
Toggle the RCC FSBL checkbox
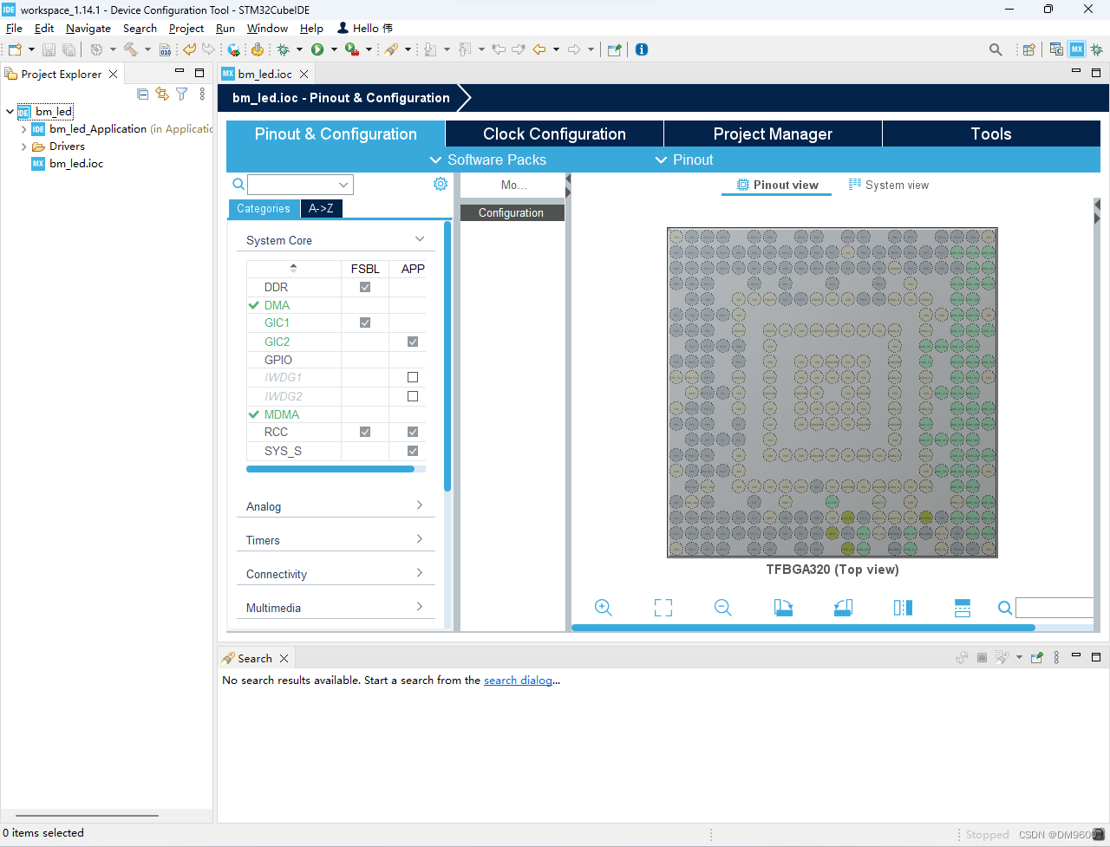(x=365, y=432)
